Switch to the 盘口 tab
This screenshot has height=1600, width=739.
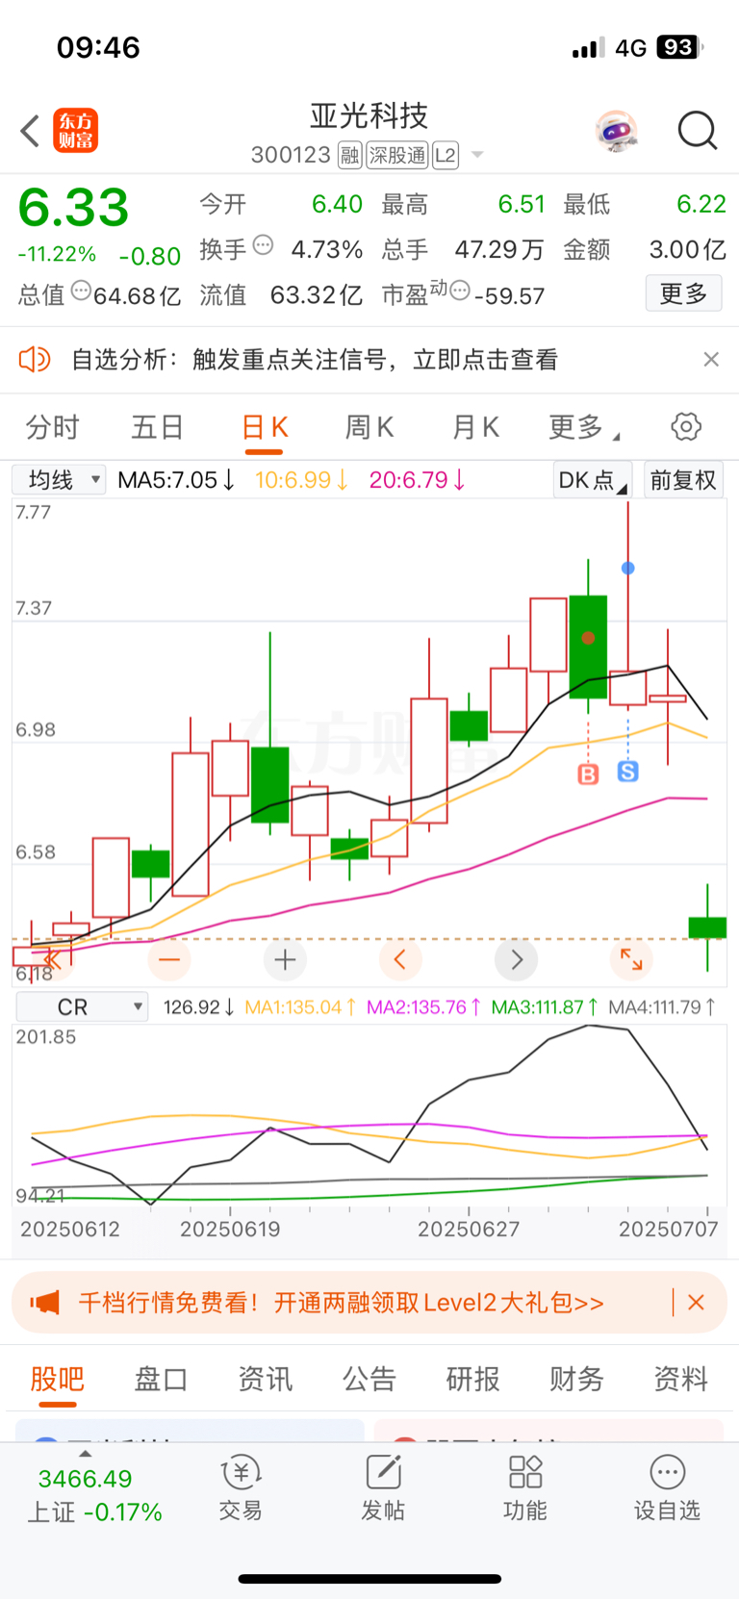click(x=161, y=1379)
